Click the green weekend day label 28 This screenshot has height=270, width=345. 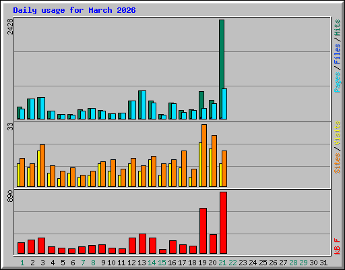(293, 263)
